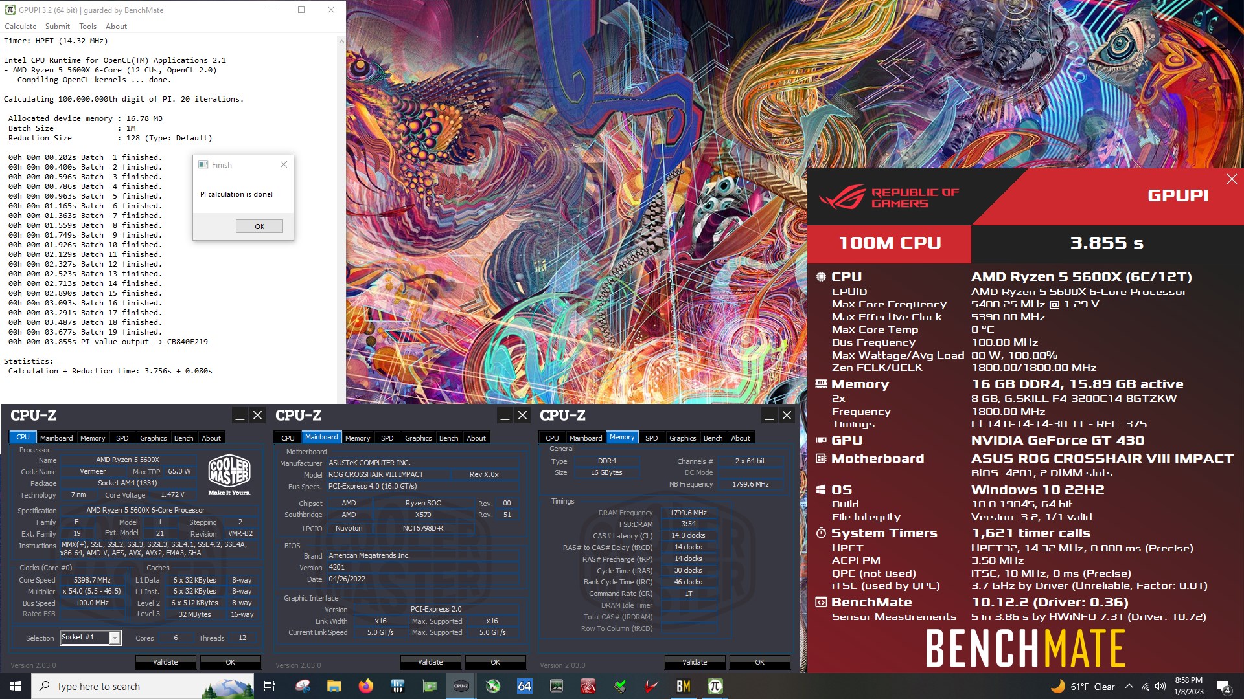Open the red square taskbar icon
The image size is (1244, 699).
588,686
